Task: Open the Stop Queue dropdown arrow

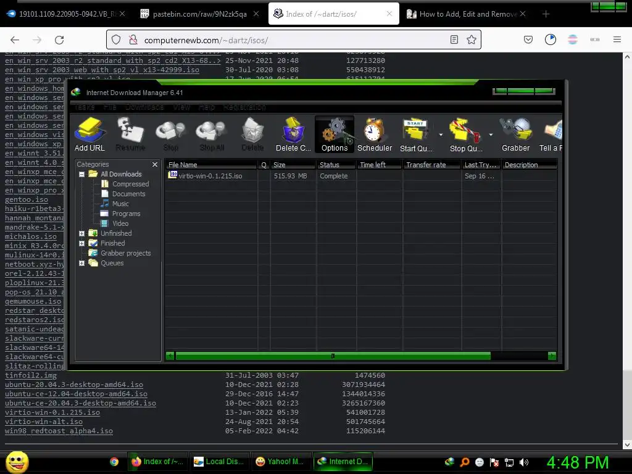Action: coord(491,135)
